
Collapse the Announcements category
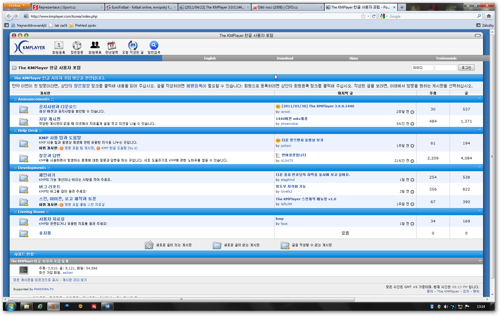click(x=480, y=99)
